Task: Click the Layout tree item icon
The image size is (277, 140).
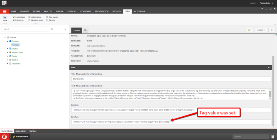Action: [x=10, y=49]
